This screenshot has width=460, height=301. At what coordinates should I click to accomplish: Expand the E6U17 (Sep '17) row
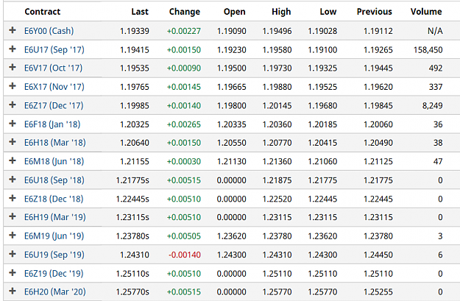coord(13,49)
